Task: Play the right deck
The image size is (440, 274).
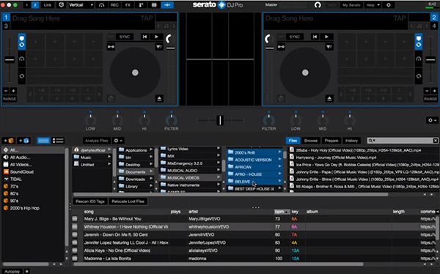Action: pos(326,37)
